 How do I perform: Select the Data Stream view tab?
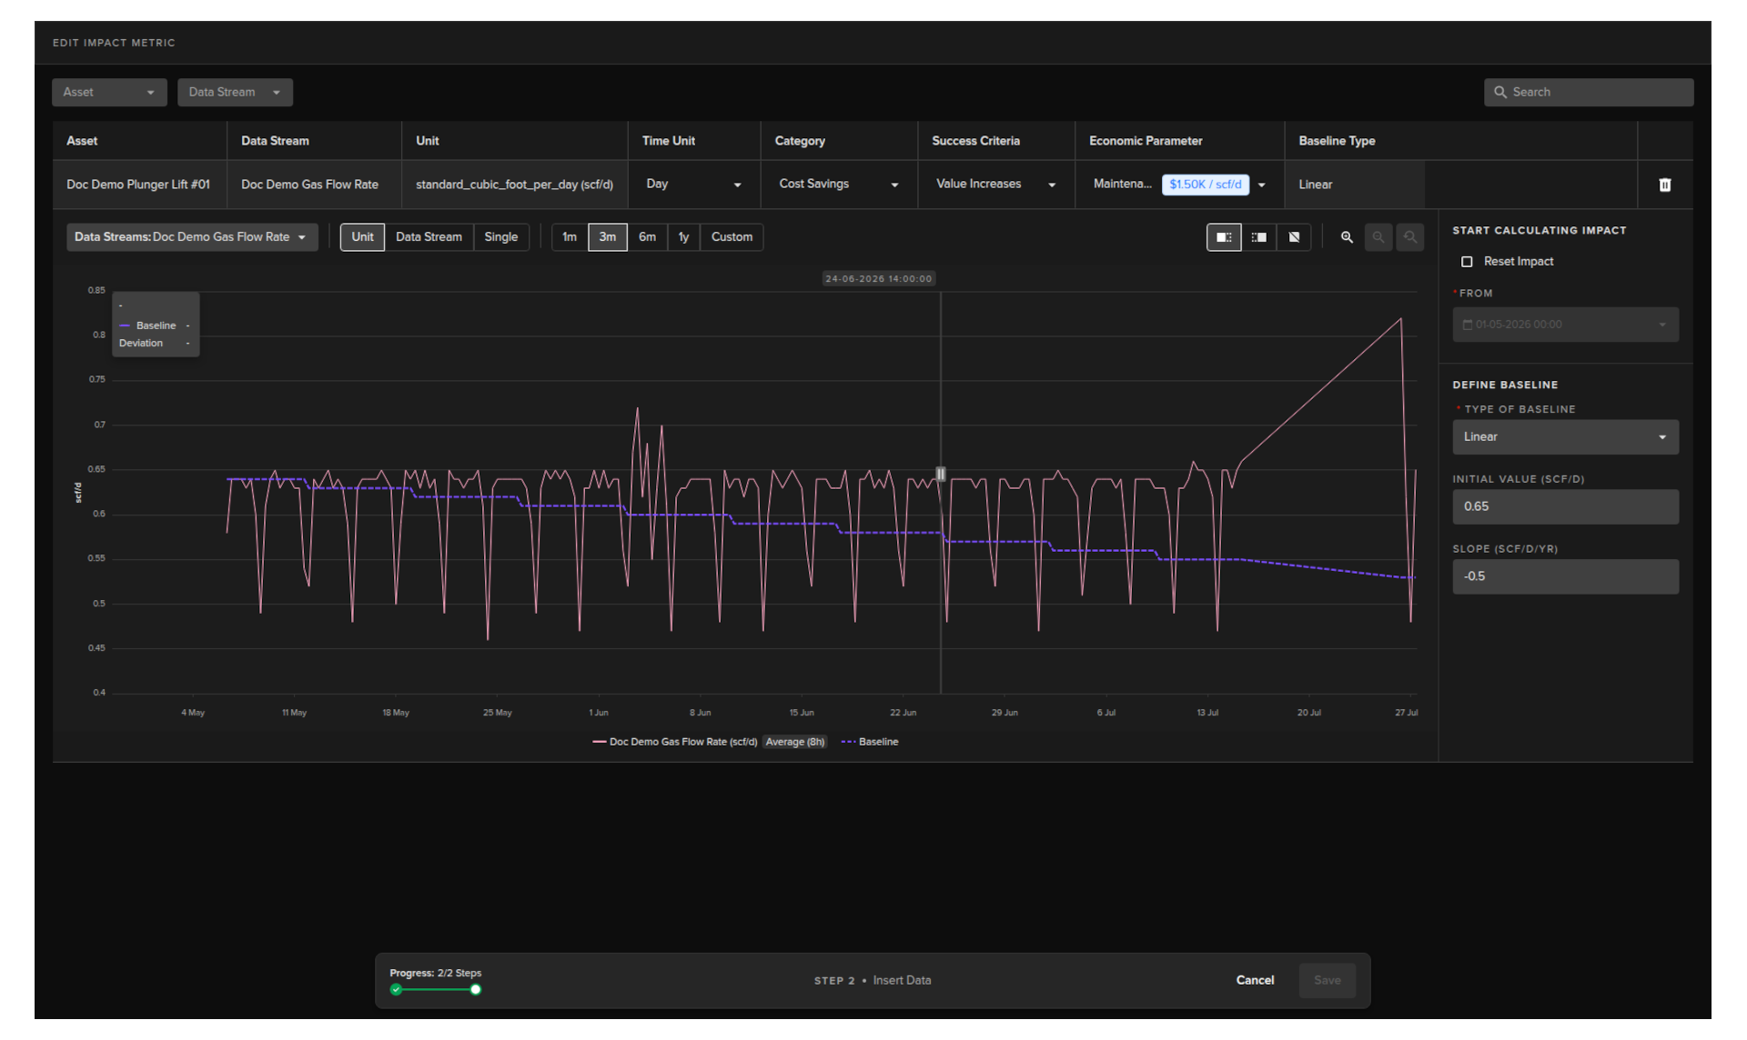click(x=429, y=237)
